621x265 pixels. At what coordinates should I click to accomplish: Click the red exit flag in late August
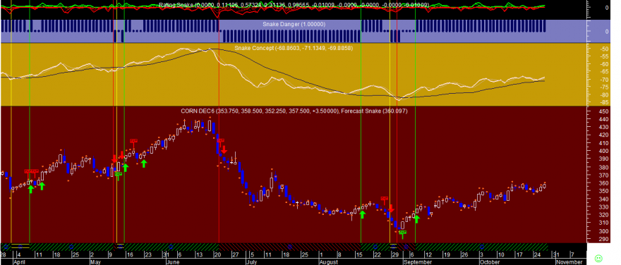coord(384,199)
